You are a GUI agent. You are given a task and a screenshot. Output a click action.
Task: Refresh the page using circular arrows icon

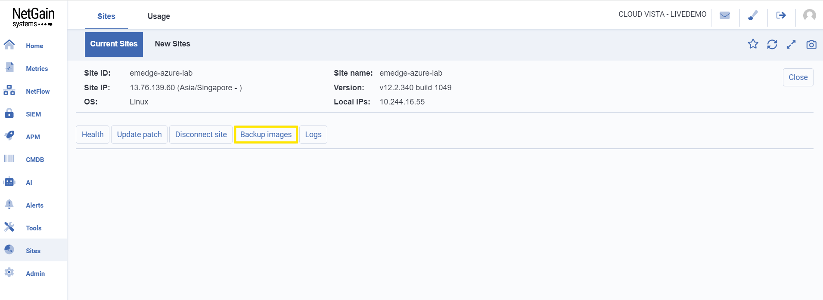pyautogui.click(x=772, y=44)
